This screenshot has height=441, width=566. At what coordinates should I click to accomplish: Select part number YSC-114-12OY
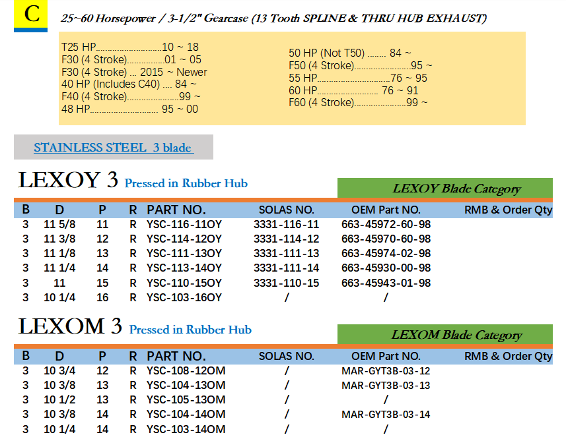click(x=184, y=239)
